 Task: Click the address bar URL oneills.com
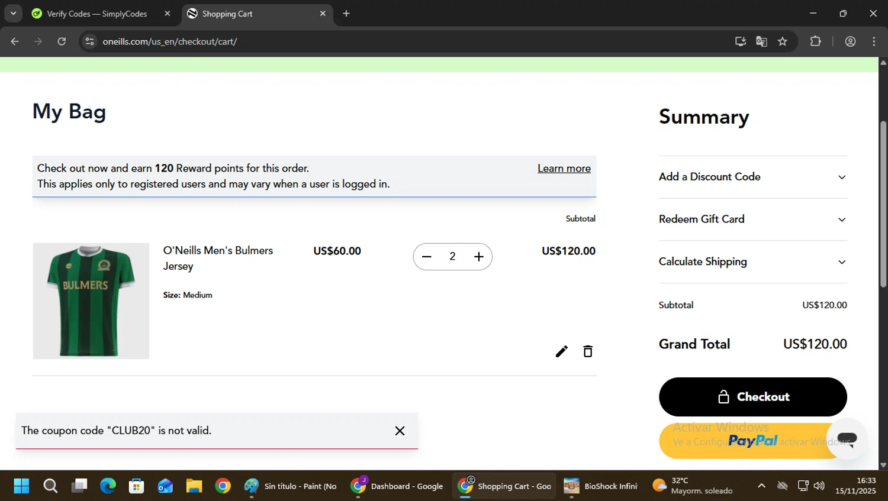click(x=170, y=41)
